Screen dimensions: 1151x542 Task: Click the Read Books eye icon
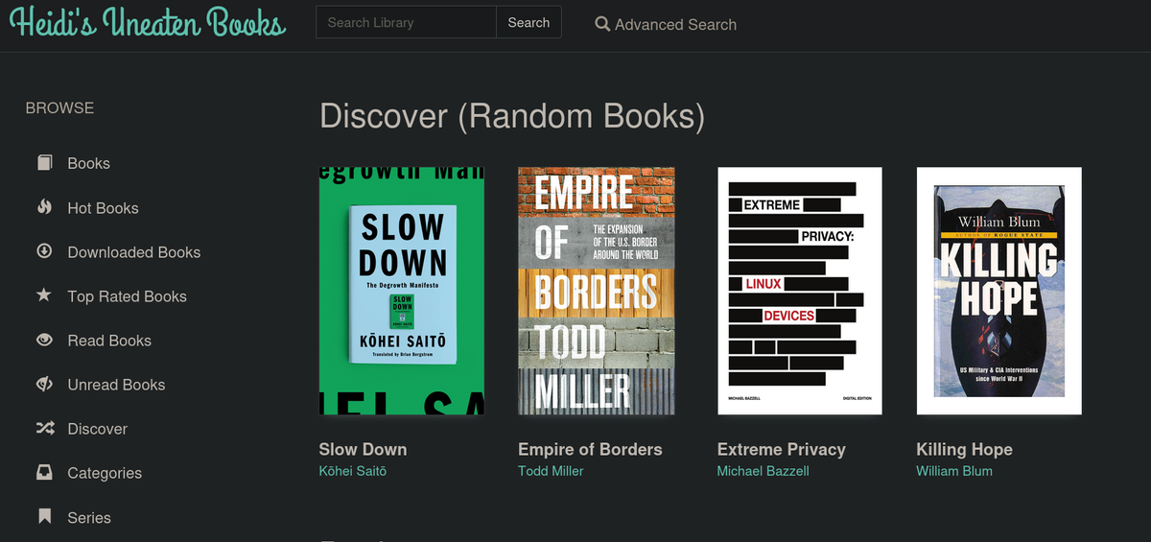tap(44, 340)
